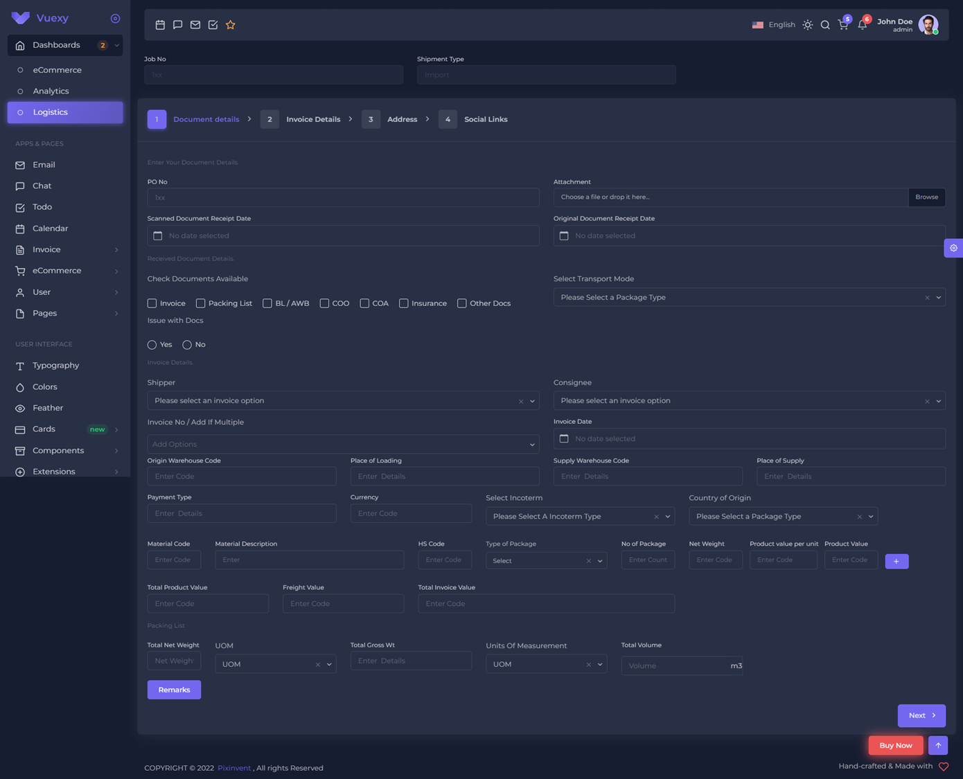Toggle light mode with the sun icon
The image size is (963, 779).
(x=807, y=25)
